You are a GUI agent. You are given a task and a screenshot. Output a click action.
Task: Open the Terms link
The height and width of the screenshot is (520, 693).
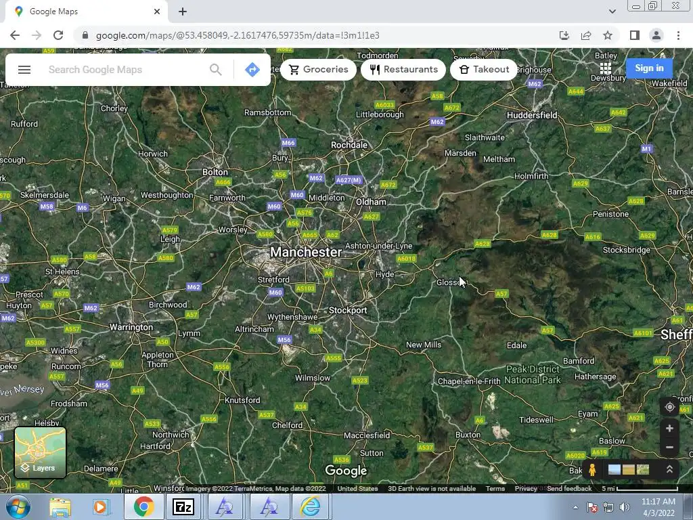(495, 489)
